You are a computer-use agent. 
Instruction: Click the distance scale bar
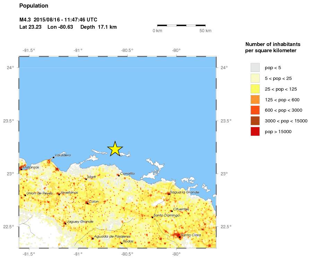point(181,25)
